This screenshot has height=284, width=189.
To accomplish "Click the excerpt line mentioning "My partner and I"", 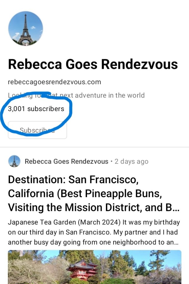I will click(93, 232).
